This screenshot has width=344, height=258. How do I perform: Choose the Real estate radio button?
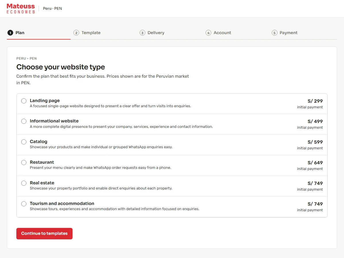coord(24,183)
